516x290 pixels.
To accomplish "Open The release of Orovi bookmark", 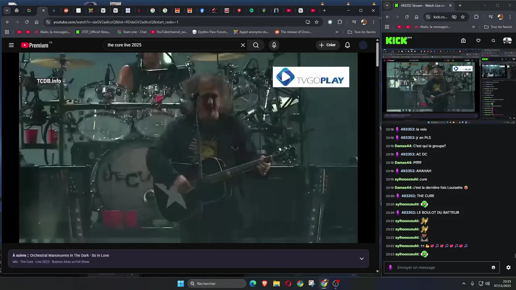I will pos(293,32).
